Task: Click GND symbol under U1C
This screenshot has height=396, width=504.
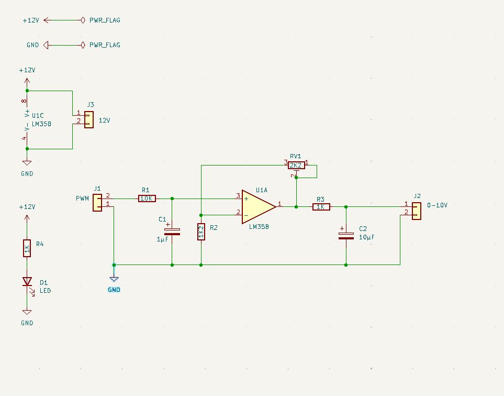Action: tap(27, 163)
